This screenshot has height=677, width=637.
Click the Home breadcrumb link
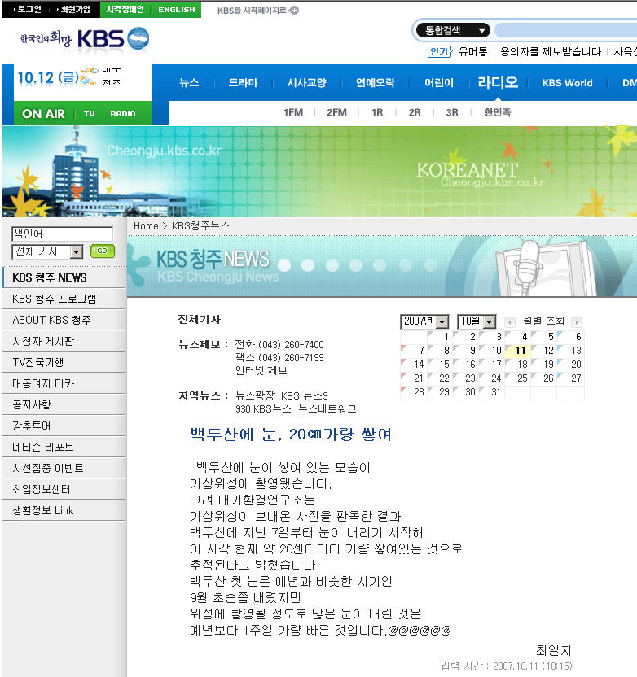click(x=146, y=226)
